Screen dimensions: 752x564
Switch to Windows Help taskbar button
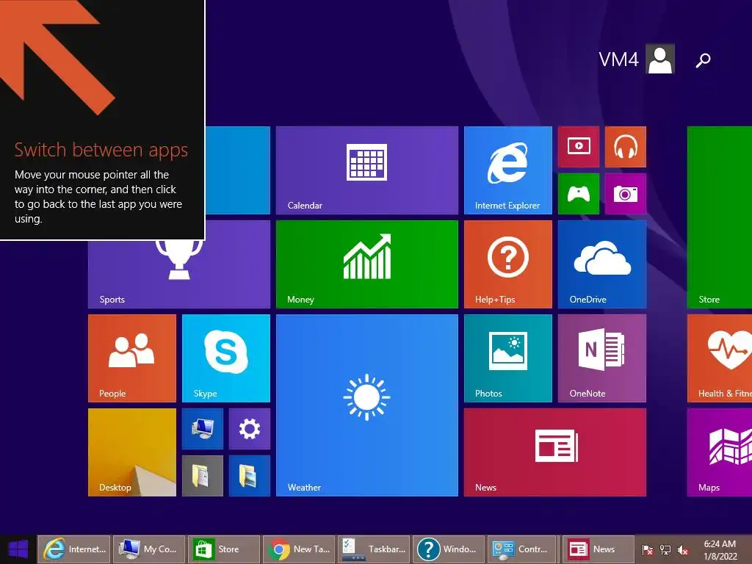click(x=449, y=549)
